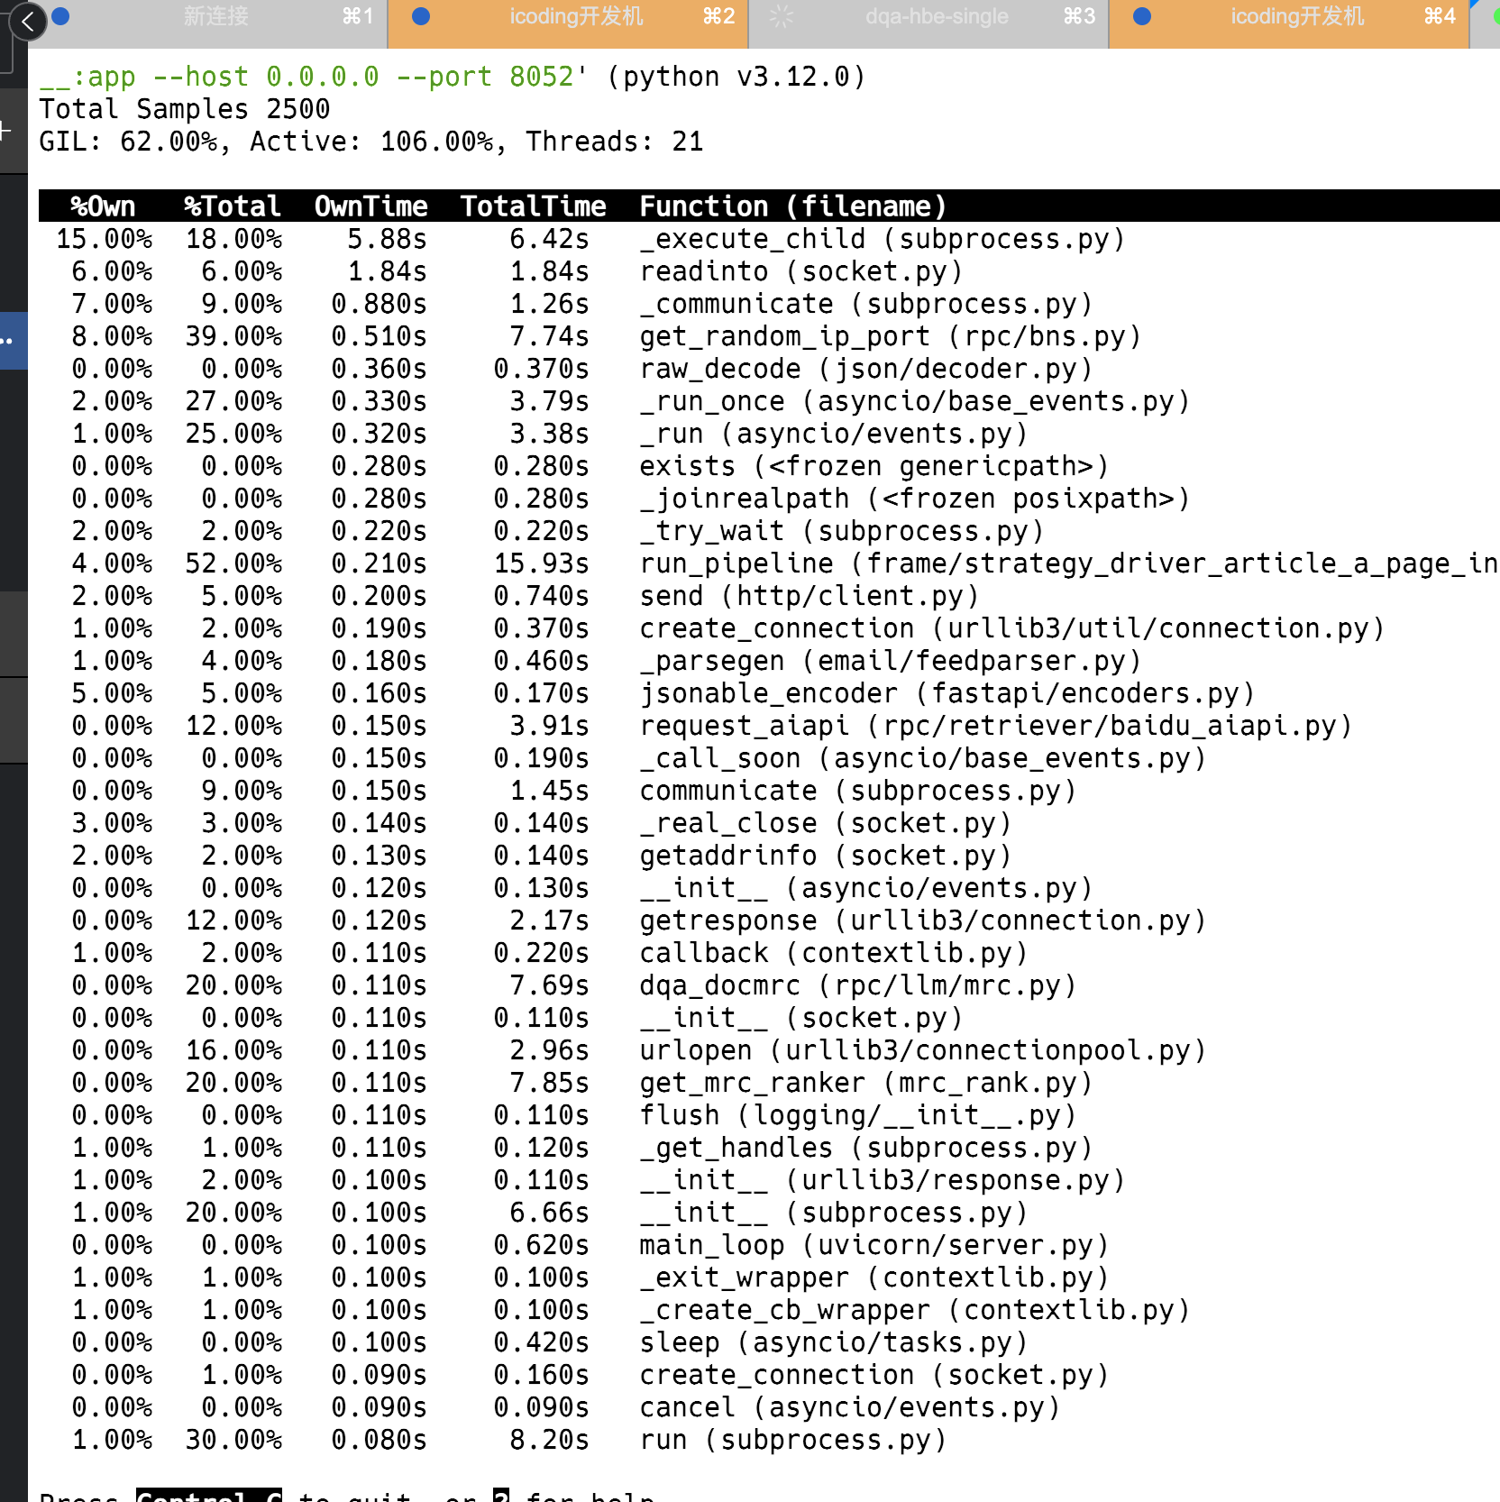
Task: Click the _execute_child (subprocess.py) row
Action: click(x=882, y=239)
